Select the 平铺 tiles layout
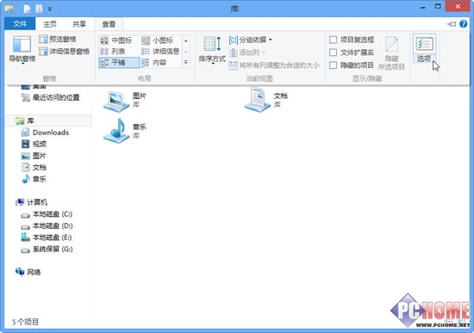The width and height of the screenshot is (474, 333). (x=119, y=63)
